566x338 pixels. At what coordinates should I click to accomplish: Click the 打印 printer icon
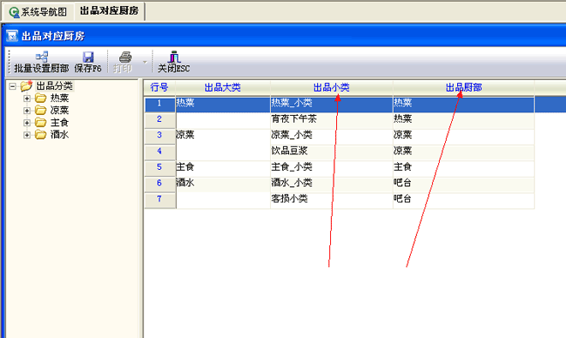[x=125, y=57]
